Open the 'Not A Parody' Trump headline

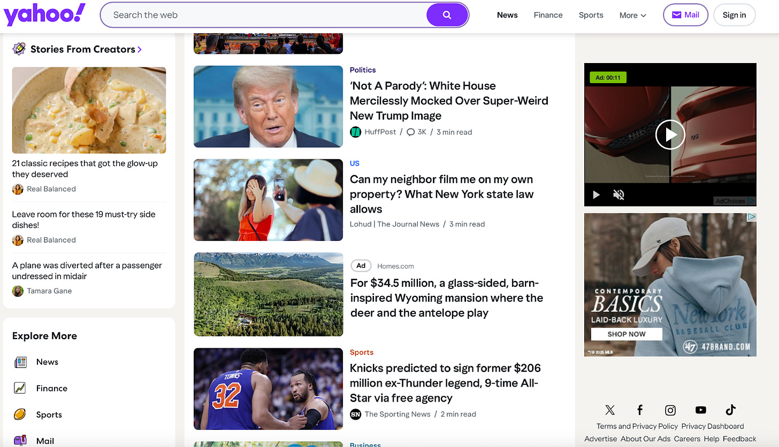point(449,100)
